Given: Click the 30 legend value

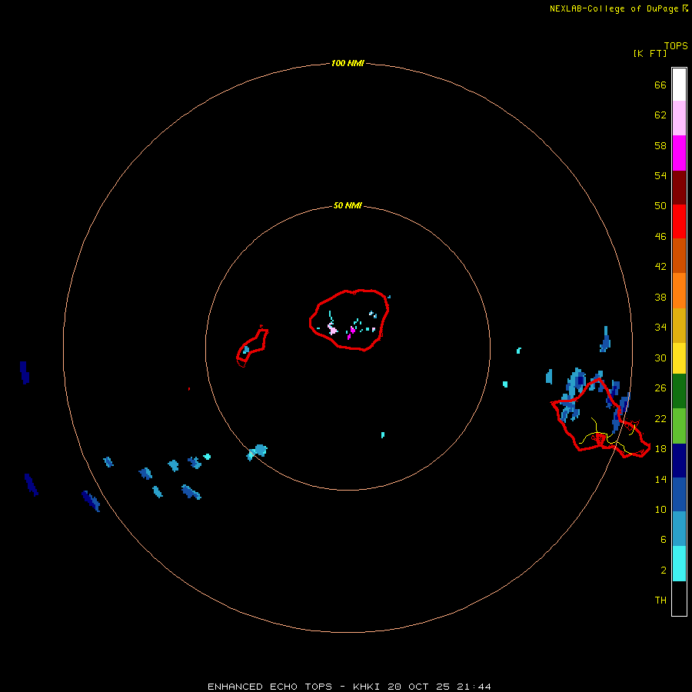Looking at the screenshot, I should click(x=660, y=358).
